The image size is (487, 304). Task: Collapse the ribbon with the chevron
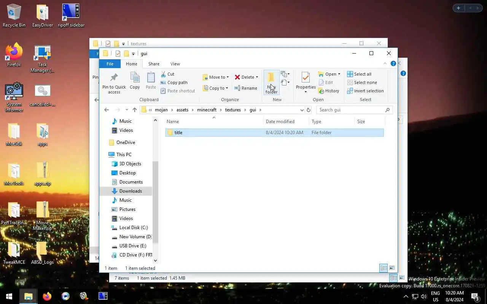385,63
